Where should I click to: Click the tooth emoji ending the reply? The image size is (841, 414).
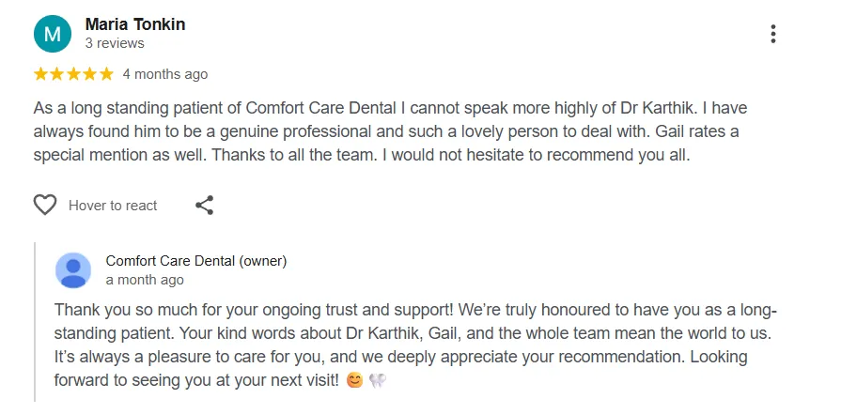click(x=378, y=381)
